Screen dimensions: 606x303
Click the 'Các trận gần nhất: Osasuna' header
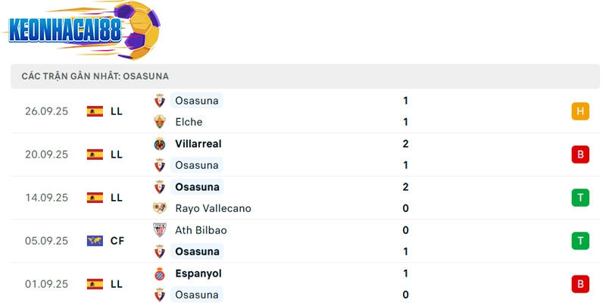pos(95,77)
